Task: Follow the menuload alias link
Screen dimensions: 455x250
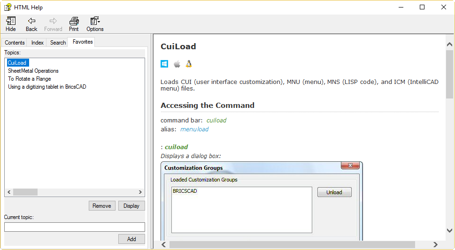Action: pyautogui.click(x=194, y=129)
